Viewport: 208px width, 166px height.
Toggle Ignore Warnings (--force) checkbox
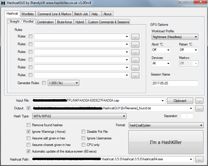[x=29, y=132]
